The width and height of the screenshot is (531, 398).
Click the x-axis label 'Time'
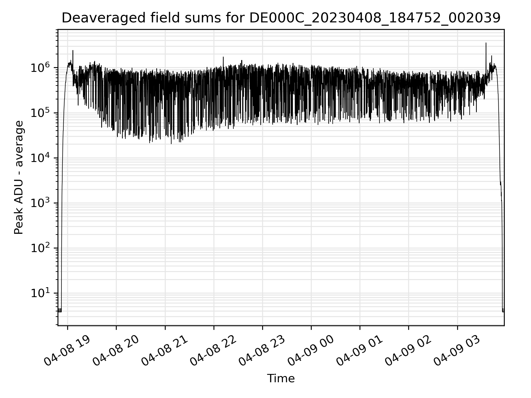(x=281, y=378)
